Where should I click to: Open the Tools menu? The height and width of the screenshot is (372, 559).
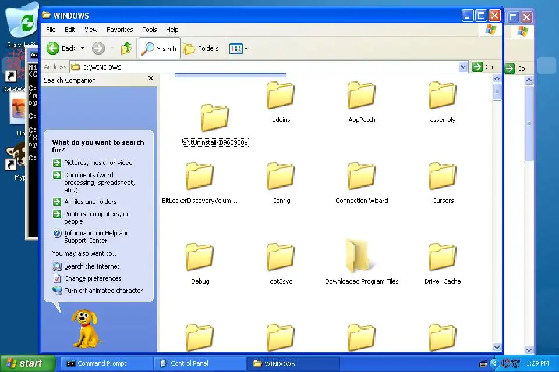[150, 30]
